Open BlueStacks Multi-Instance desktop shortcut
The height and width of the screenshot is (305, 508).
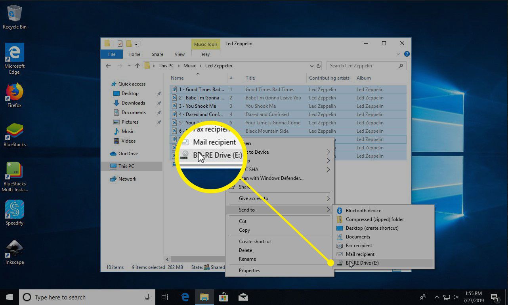point(15,177)
